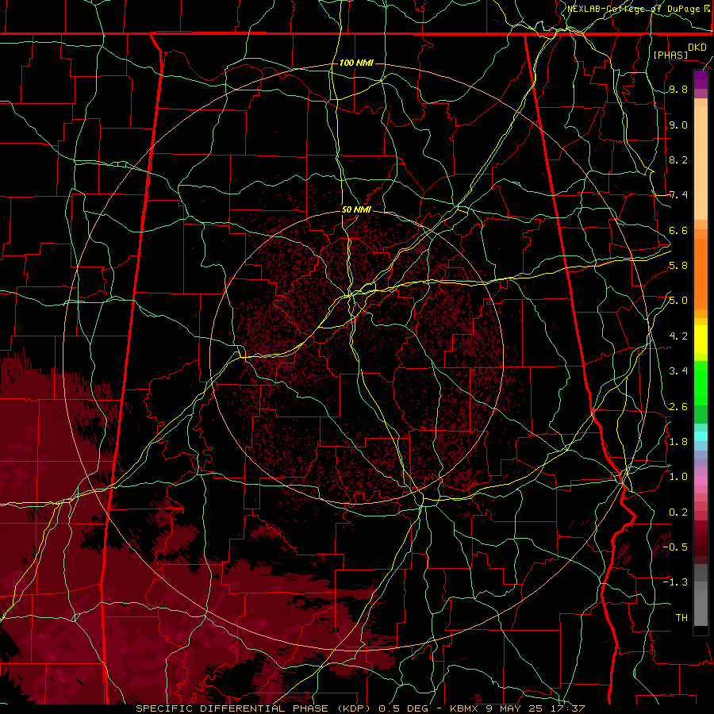The image size is (714, 714).
Task: Click the 7.4 value on color scale
Action: click(x=678, y=195)
